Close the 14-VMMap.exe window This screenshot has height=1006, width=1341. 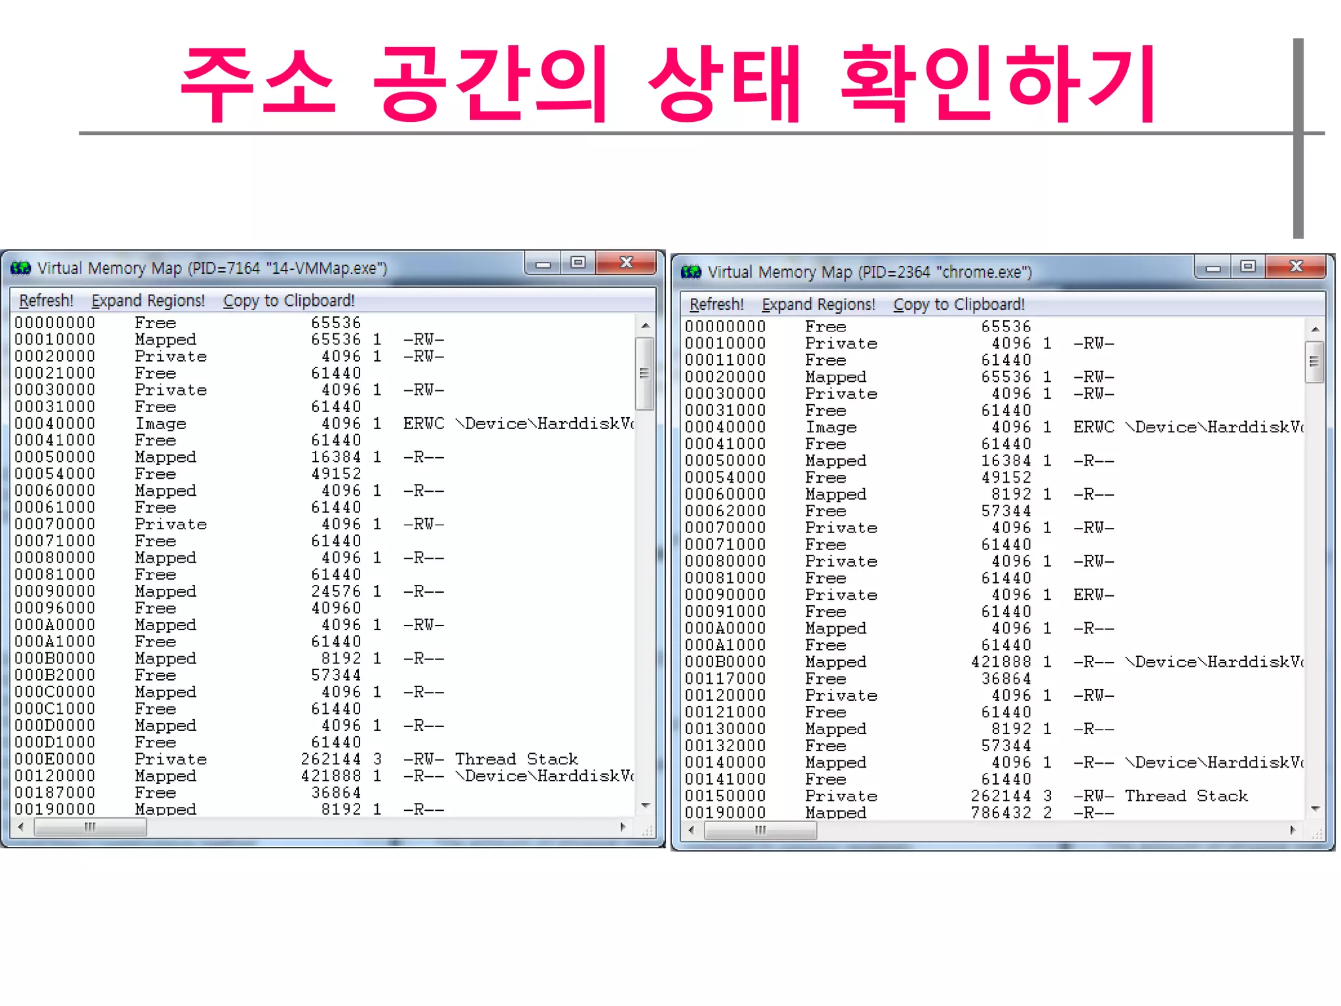tap(626, 263)
